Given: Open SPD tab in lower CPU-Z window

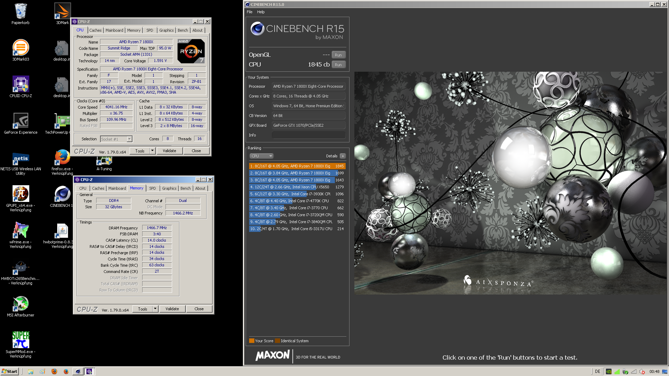Looking at the screenshot, I should pyautogui.click(x=153, y=188).
